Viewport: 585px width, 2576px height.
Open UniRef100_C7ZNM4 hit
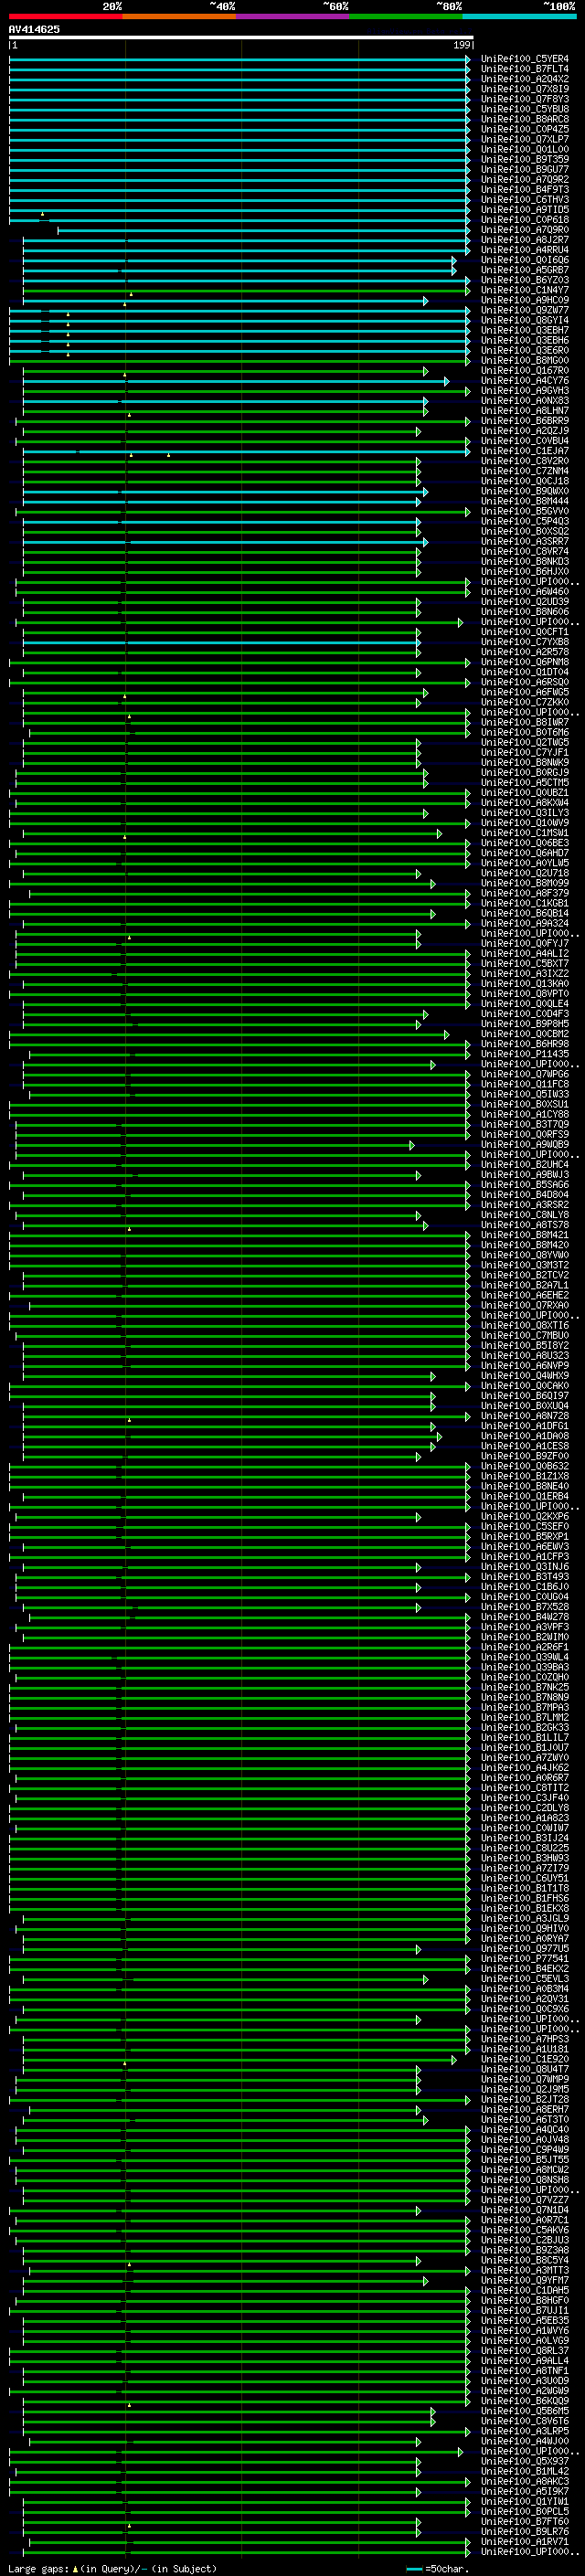tap(524, 471)
